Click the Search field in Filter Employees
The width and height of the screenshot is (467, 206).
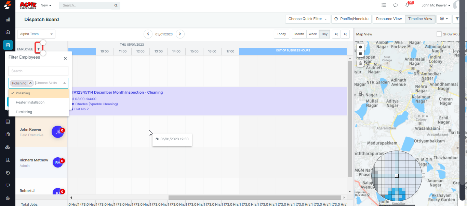coord(38,71)
